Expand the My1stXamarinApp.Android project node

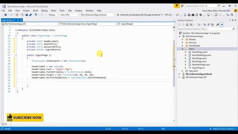[179, 74]
